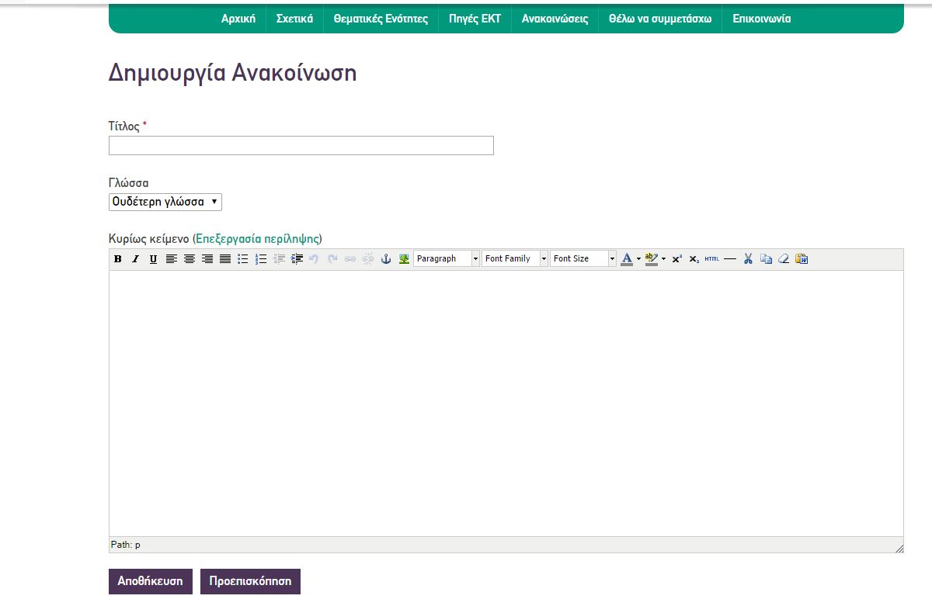Insert an image using the picture icon
This screenshot has width=932, height=613.
(404, 259)
